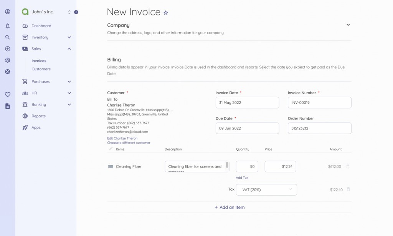
Task: Open the Reports menu item
Action: (38, 116)
